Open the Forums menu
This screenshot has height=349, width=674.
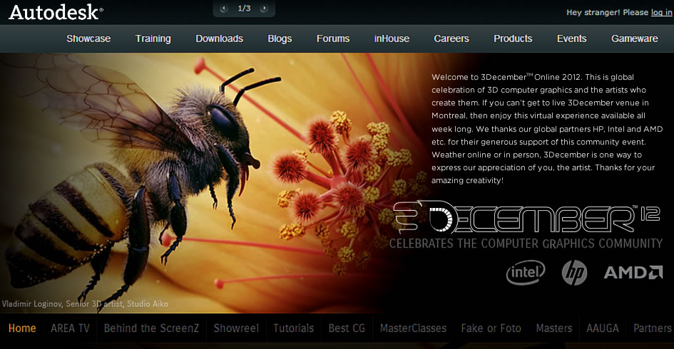point(333,38)
